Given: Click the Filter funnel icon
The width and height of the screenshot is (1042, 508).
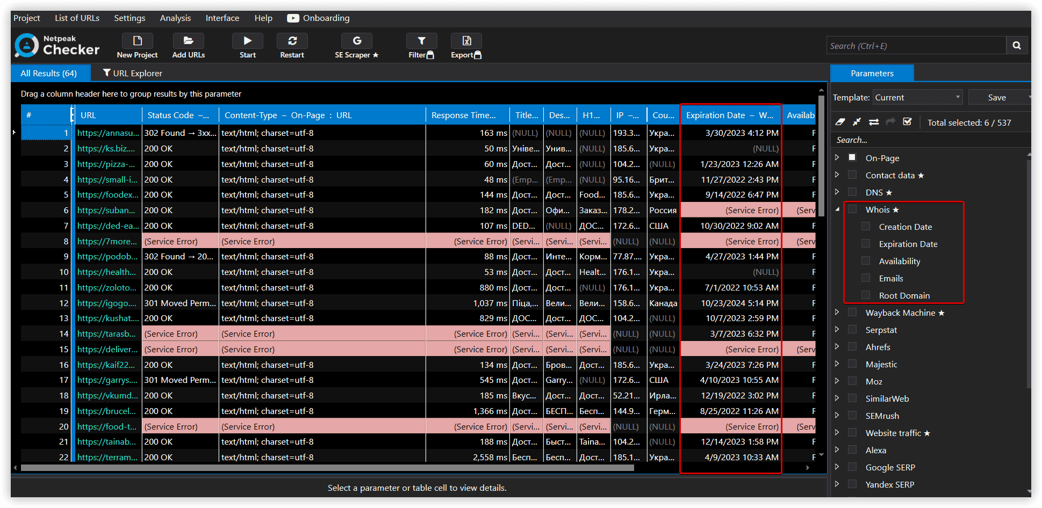Looking at the screenshot, I should click(422, 41).
